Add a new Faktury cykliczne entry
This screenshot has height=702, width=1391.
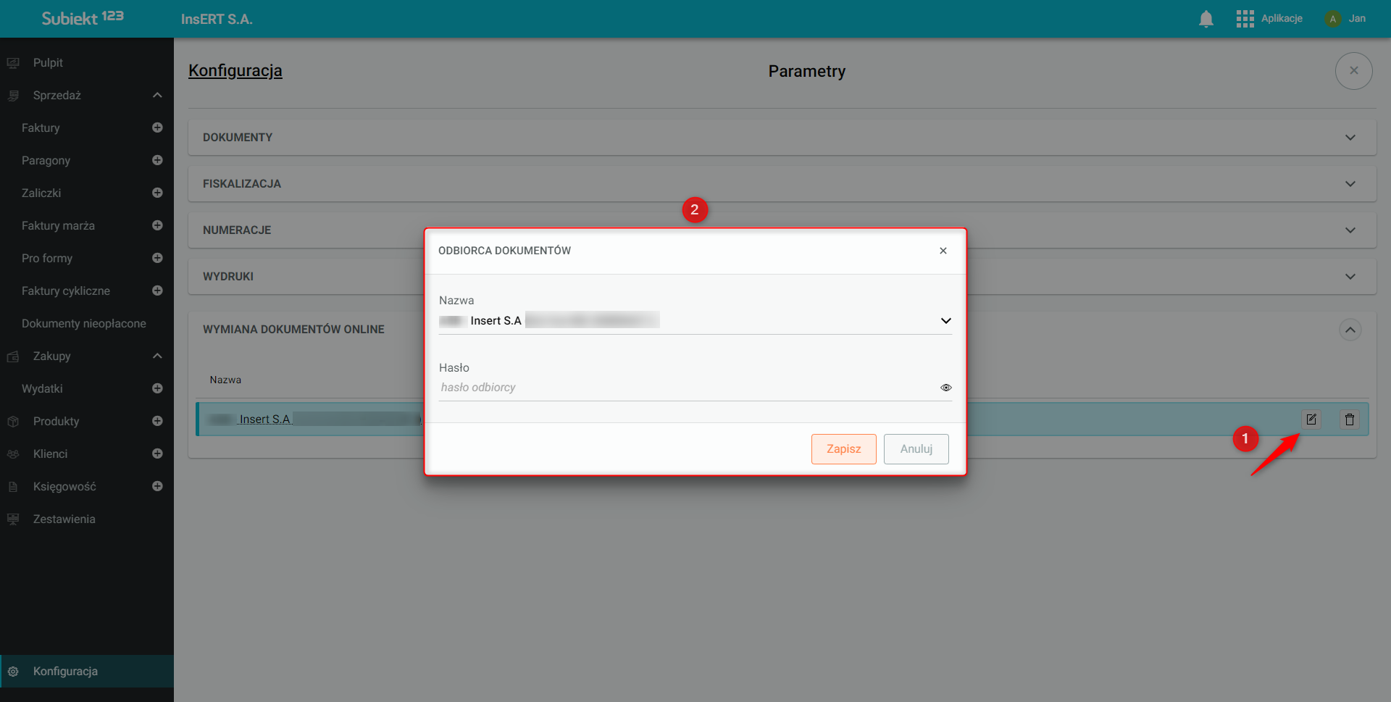[x=157, y=291]
